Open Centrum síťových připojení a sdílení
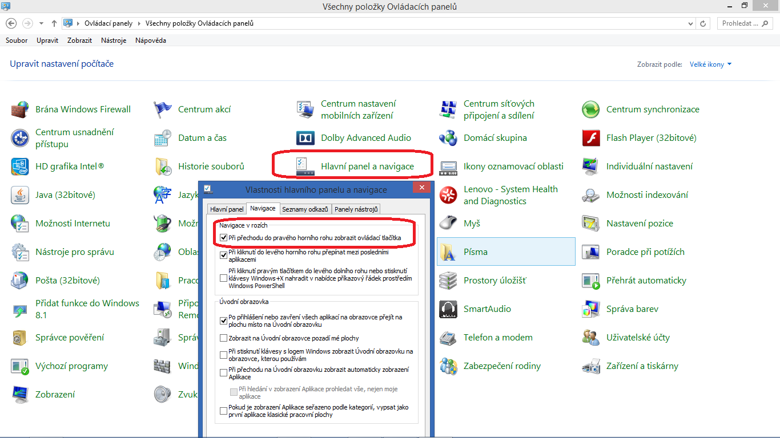780x438 pixels. coord(487,109)
